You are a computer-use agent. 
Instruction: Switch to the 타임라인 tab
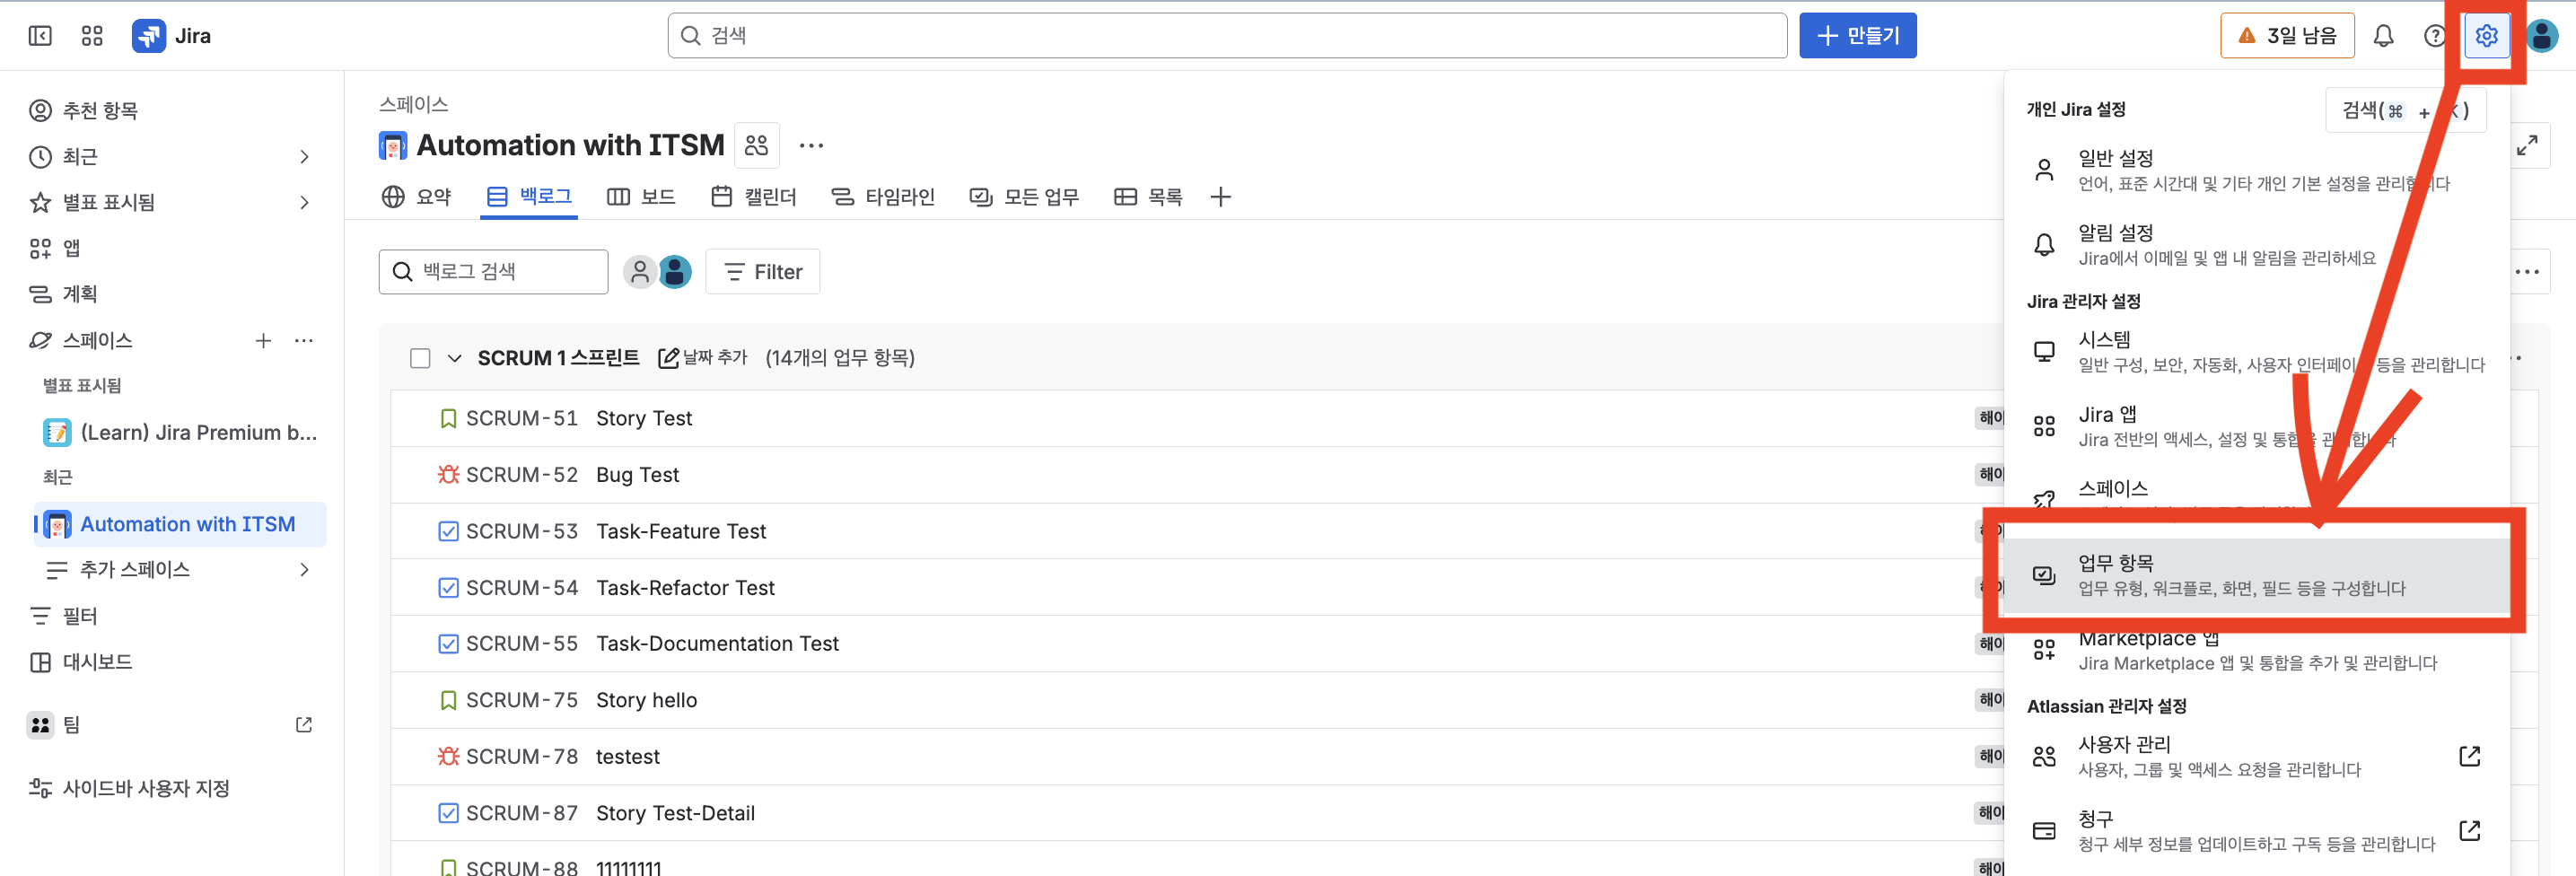tap(883, 197)
